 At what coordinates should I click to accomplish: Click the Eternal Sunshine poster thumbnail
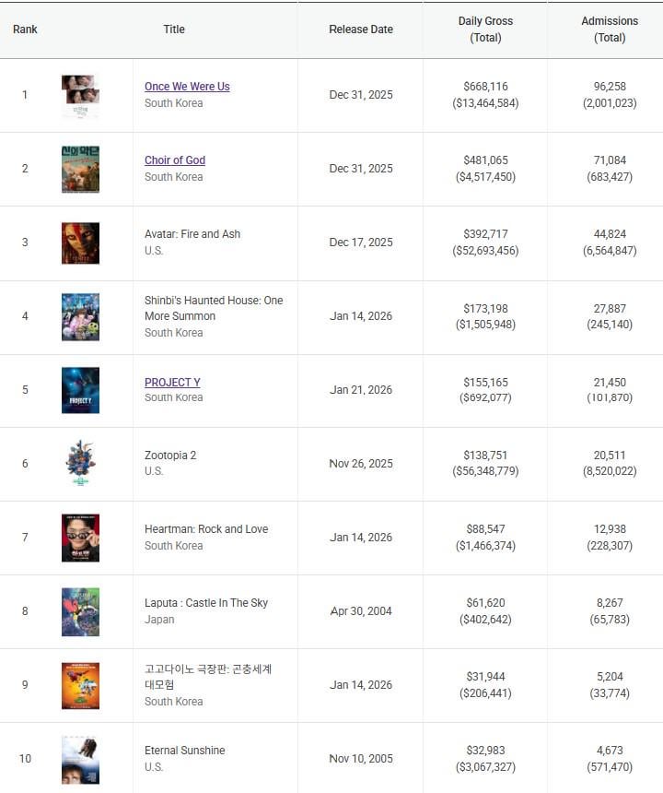tap(80, 760)
